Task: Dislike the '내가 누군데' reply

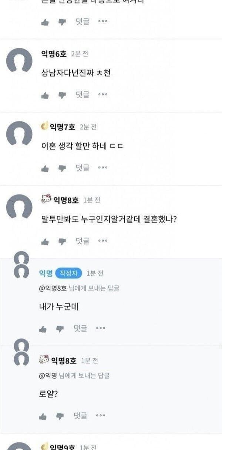Action: point(60,329)
